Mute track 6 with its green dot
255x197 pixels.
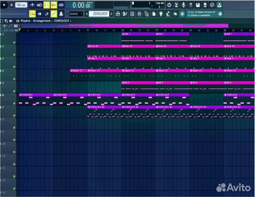coord(14,103)
